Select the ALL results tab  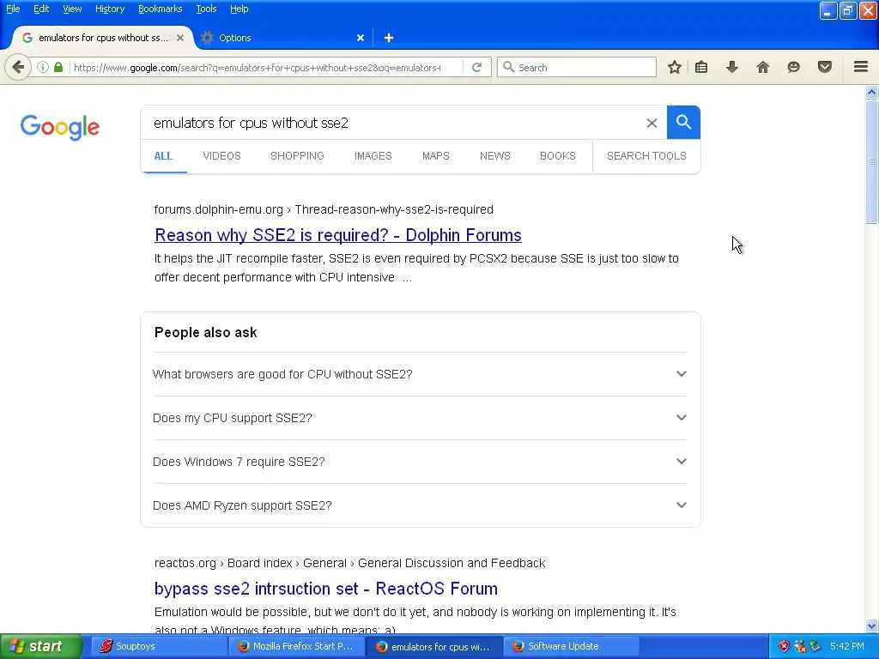pyautogui.click(x=163, y=156)
